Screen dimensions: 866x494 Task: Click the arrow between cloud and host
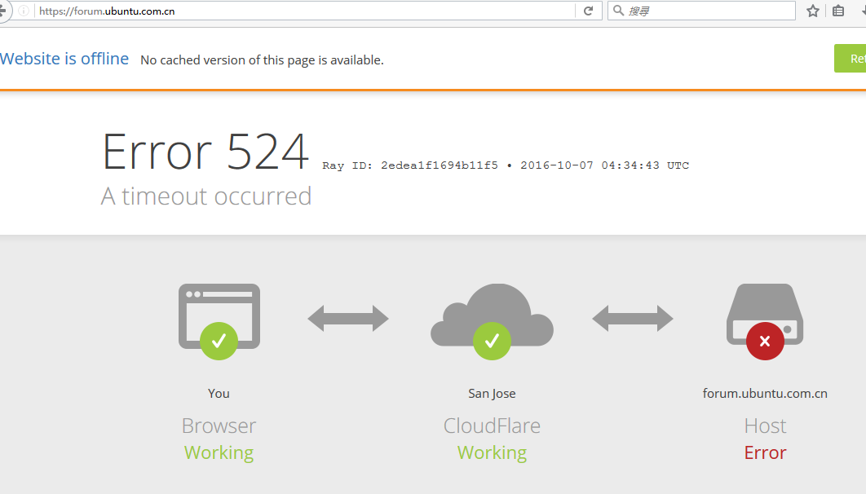click(x=633, y=319)
